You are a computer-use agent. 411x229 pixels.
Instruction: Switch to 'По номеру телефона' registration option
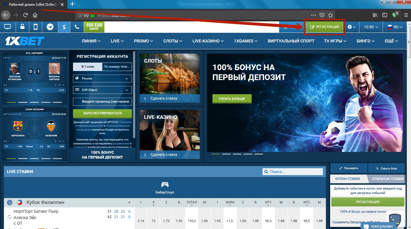[117, 67]
